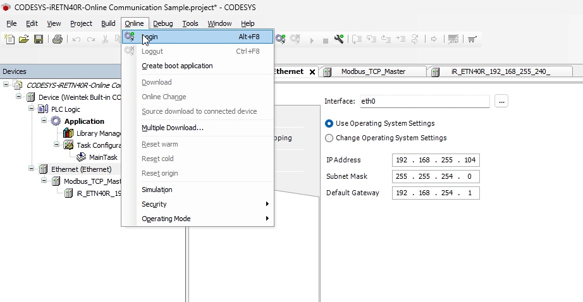Click the Stop square icon in toolbar

326,40
